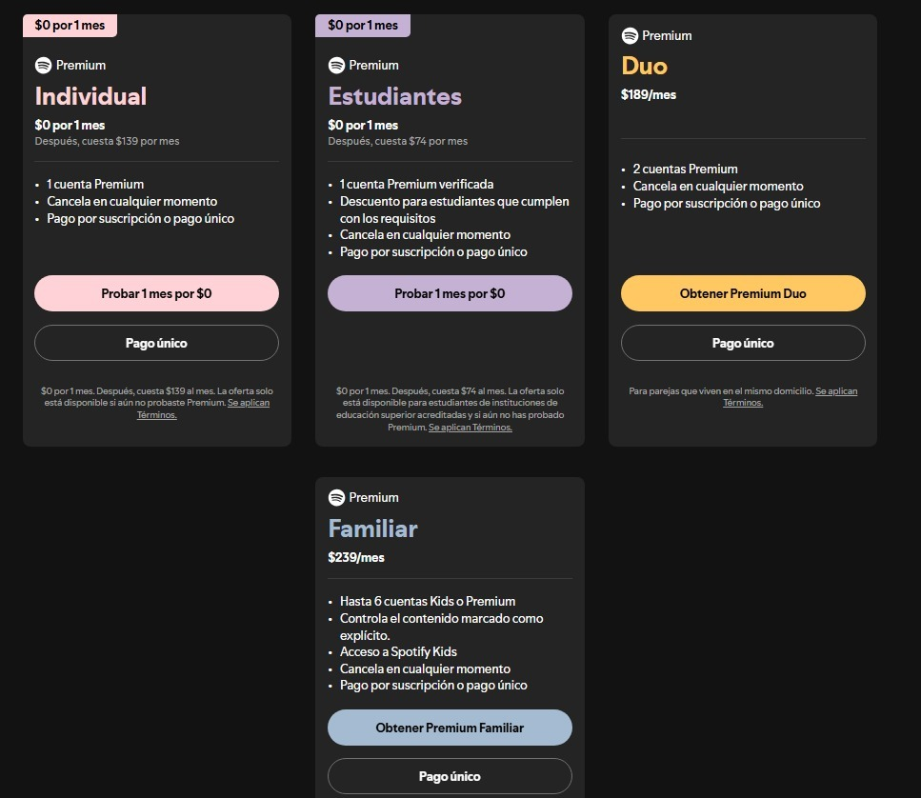Choose Pago único under Individual plan
Screen dimensions: 921x798
click(156, 343)
